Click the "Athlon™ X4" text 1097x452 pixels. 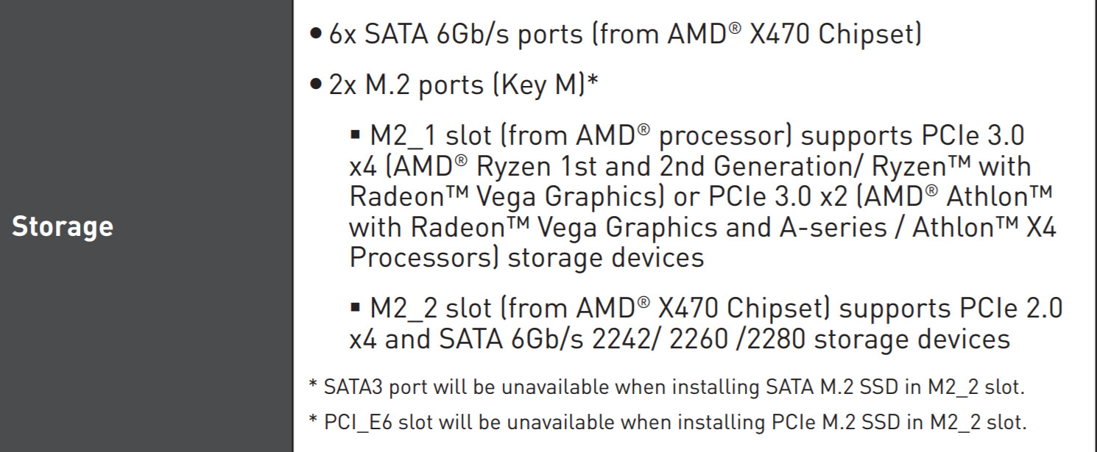[985, 227]
